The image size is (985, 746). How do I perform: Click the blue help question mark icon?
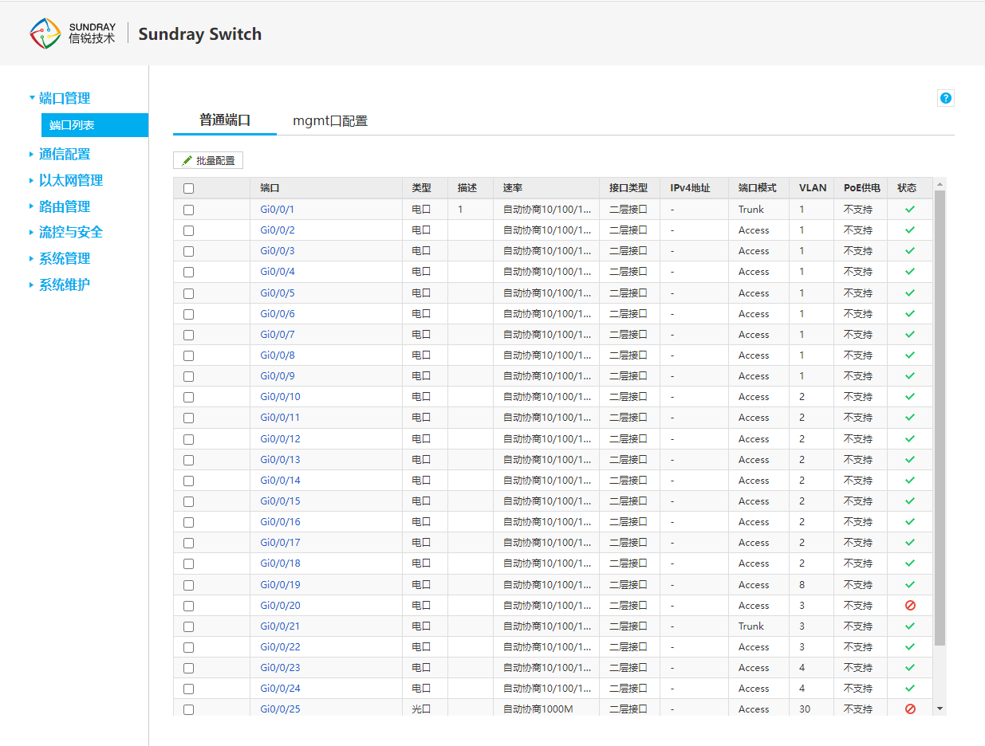click(x=946, y=98)
